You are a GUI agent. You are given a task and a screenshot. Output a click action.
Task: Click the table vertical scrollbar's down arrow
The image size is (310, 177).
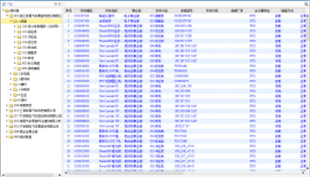308,168
